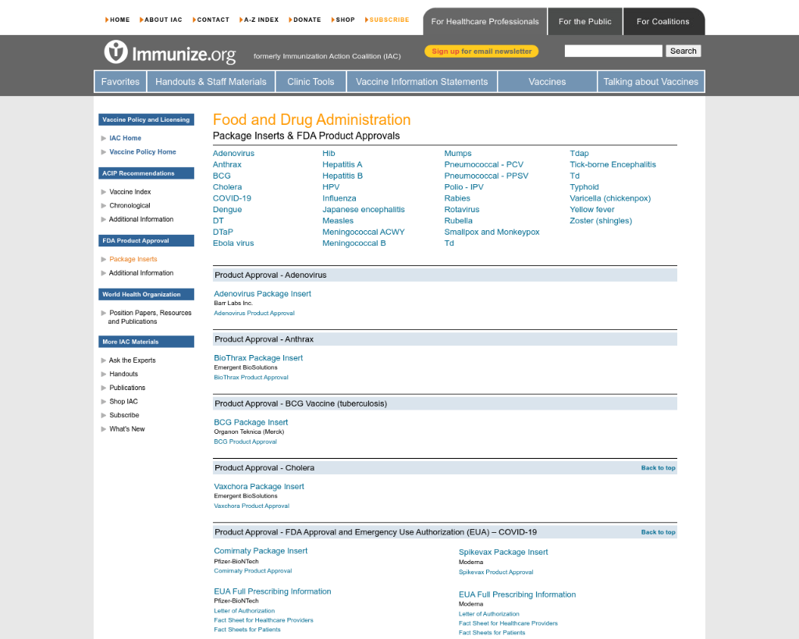Open Vaccine Information Statements menu
Screen dimensions: 799x639
422,81
